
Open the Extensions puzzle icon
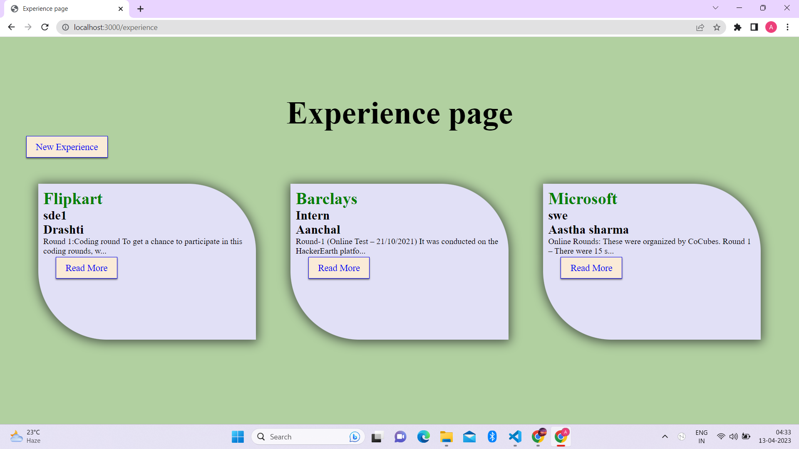click(x=737, y=27)
